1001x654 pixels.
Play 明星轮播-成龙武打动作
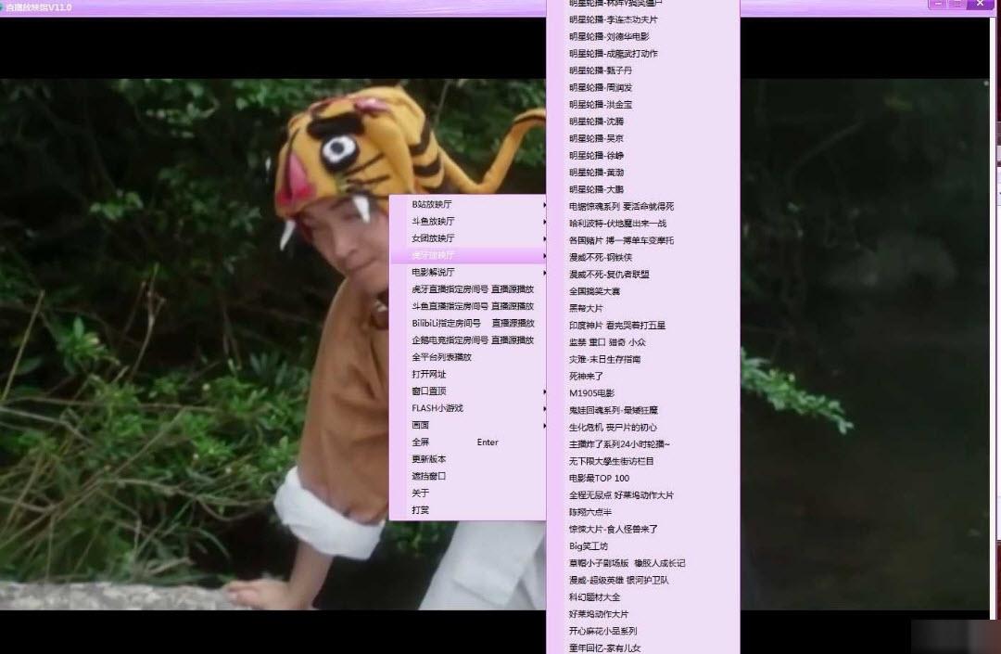pos(643,54)
